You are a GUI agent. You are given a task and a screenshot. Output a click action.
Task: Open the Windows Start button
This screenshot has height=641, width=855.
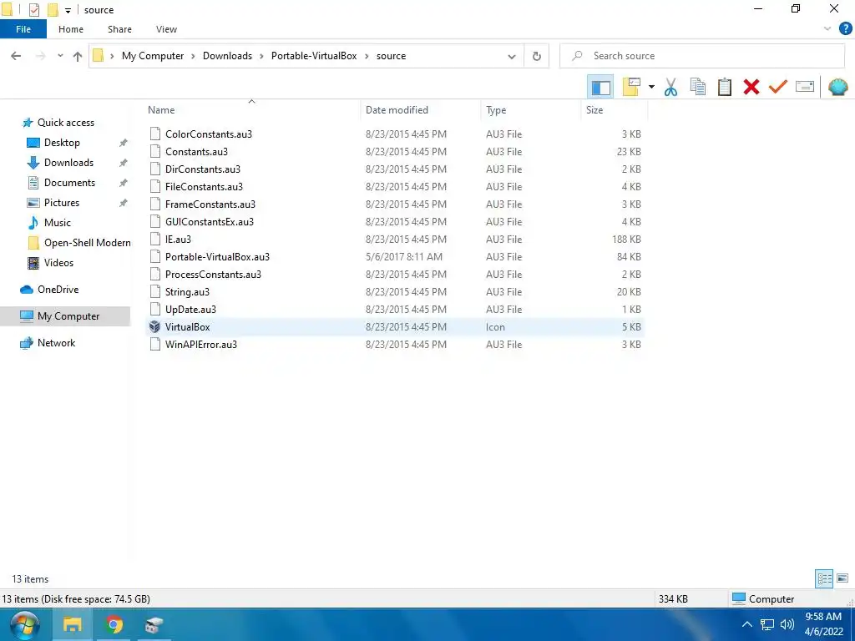[24, 624]
